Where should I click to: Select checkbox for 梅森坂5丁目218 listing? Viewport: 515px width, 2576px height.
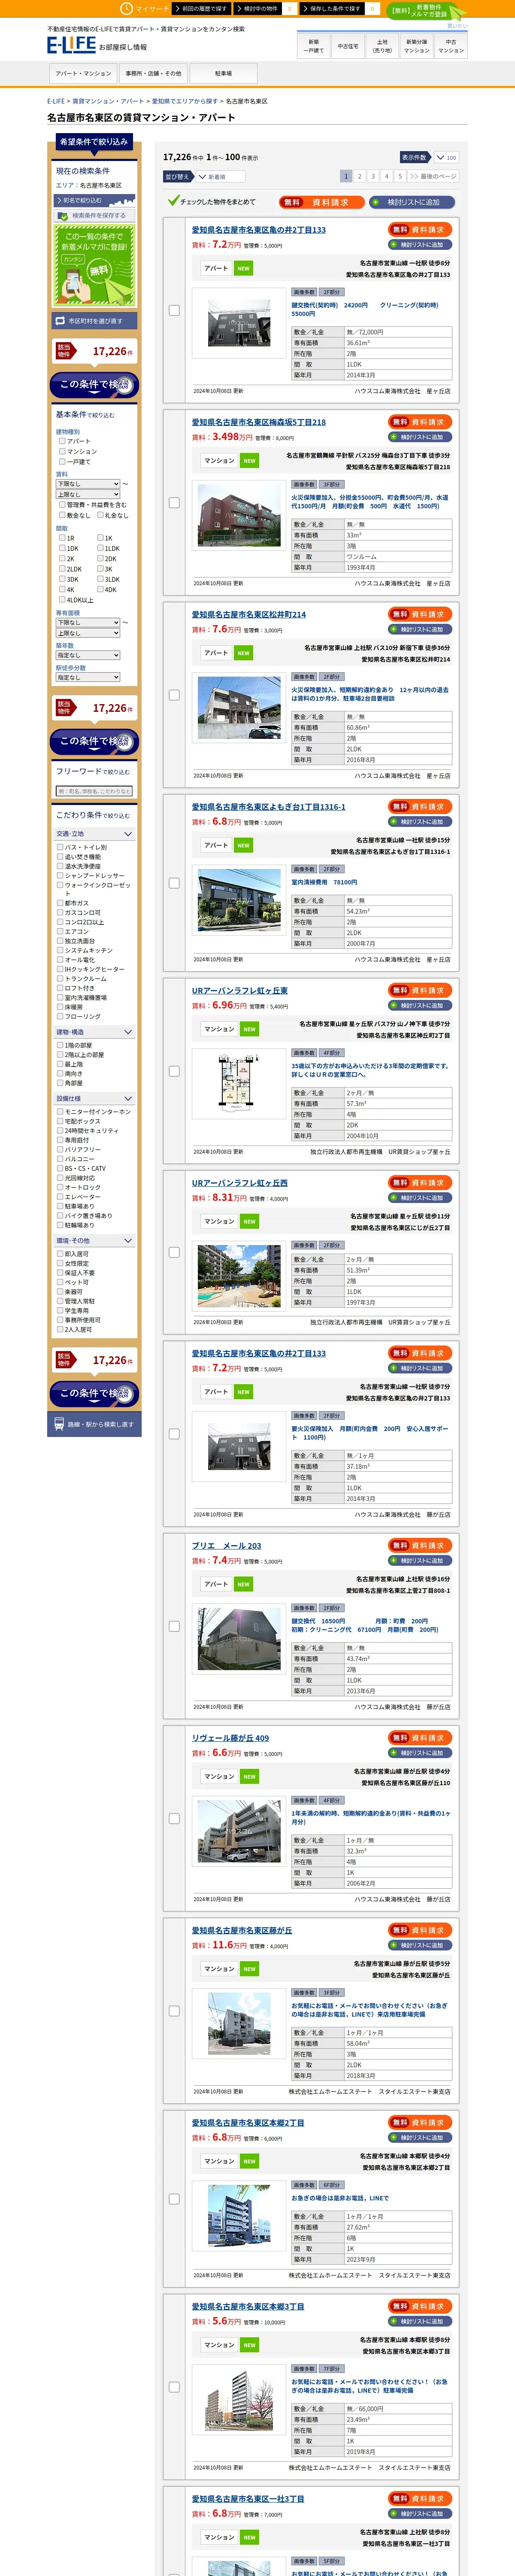174,503
